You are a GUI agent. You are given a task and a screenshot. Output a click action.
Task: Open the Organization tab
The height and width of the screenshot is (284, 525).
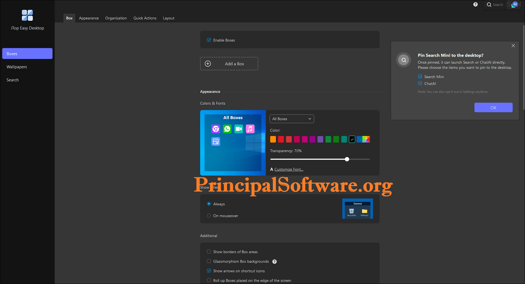(116, 18)
